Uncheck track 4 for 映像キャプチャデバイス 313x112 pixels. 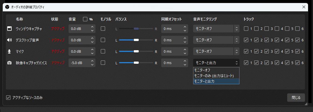(x=277, y=63)
